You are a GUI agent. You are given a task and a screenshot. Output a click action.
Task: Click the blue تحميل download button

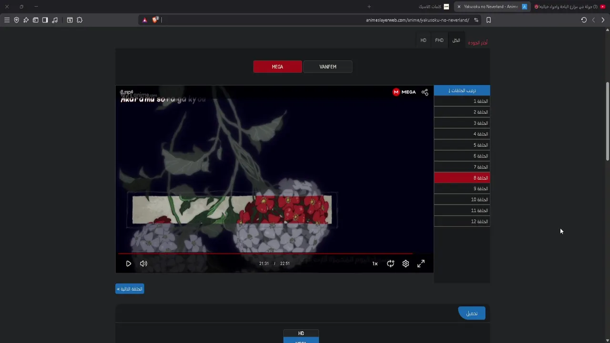tap(472, 313)
